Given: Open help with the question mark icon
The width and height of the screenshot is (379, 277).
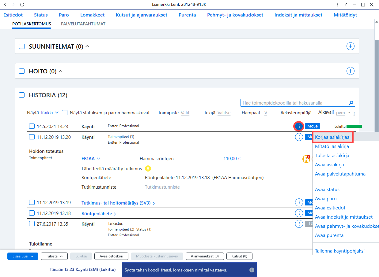Looking at the screenshot, I should 346,5.
